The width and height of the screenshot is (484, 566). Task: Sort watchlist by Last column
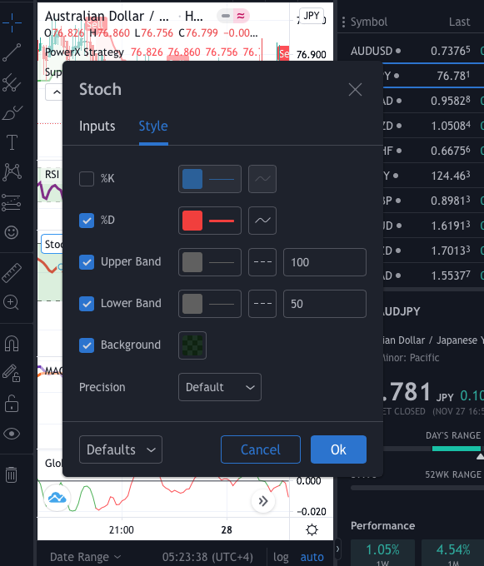(x=460, y=22)
